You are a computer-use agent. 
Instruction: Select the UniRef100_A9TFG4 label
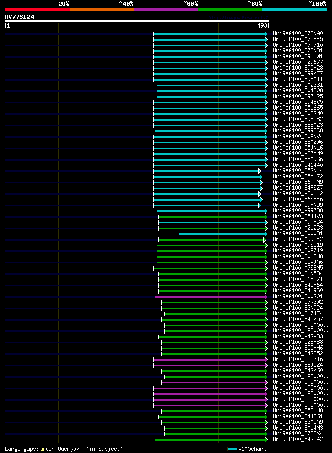click(x=298, y=222)
